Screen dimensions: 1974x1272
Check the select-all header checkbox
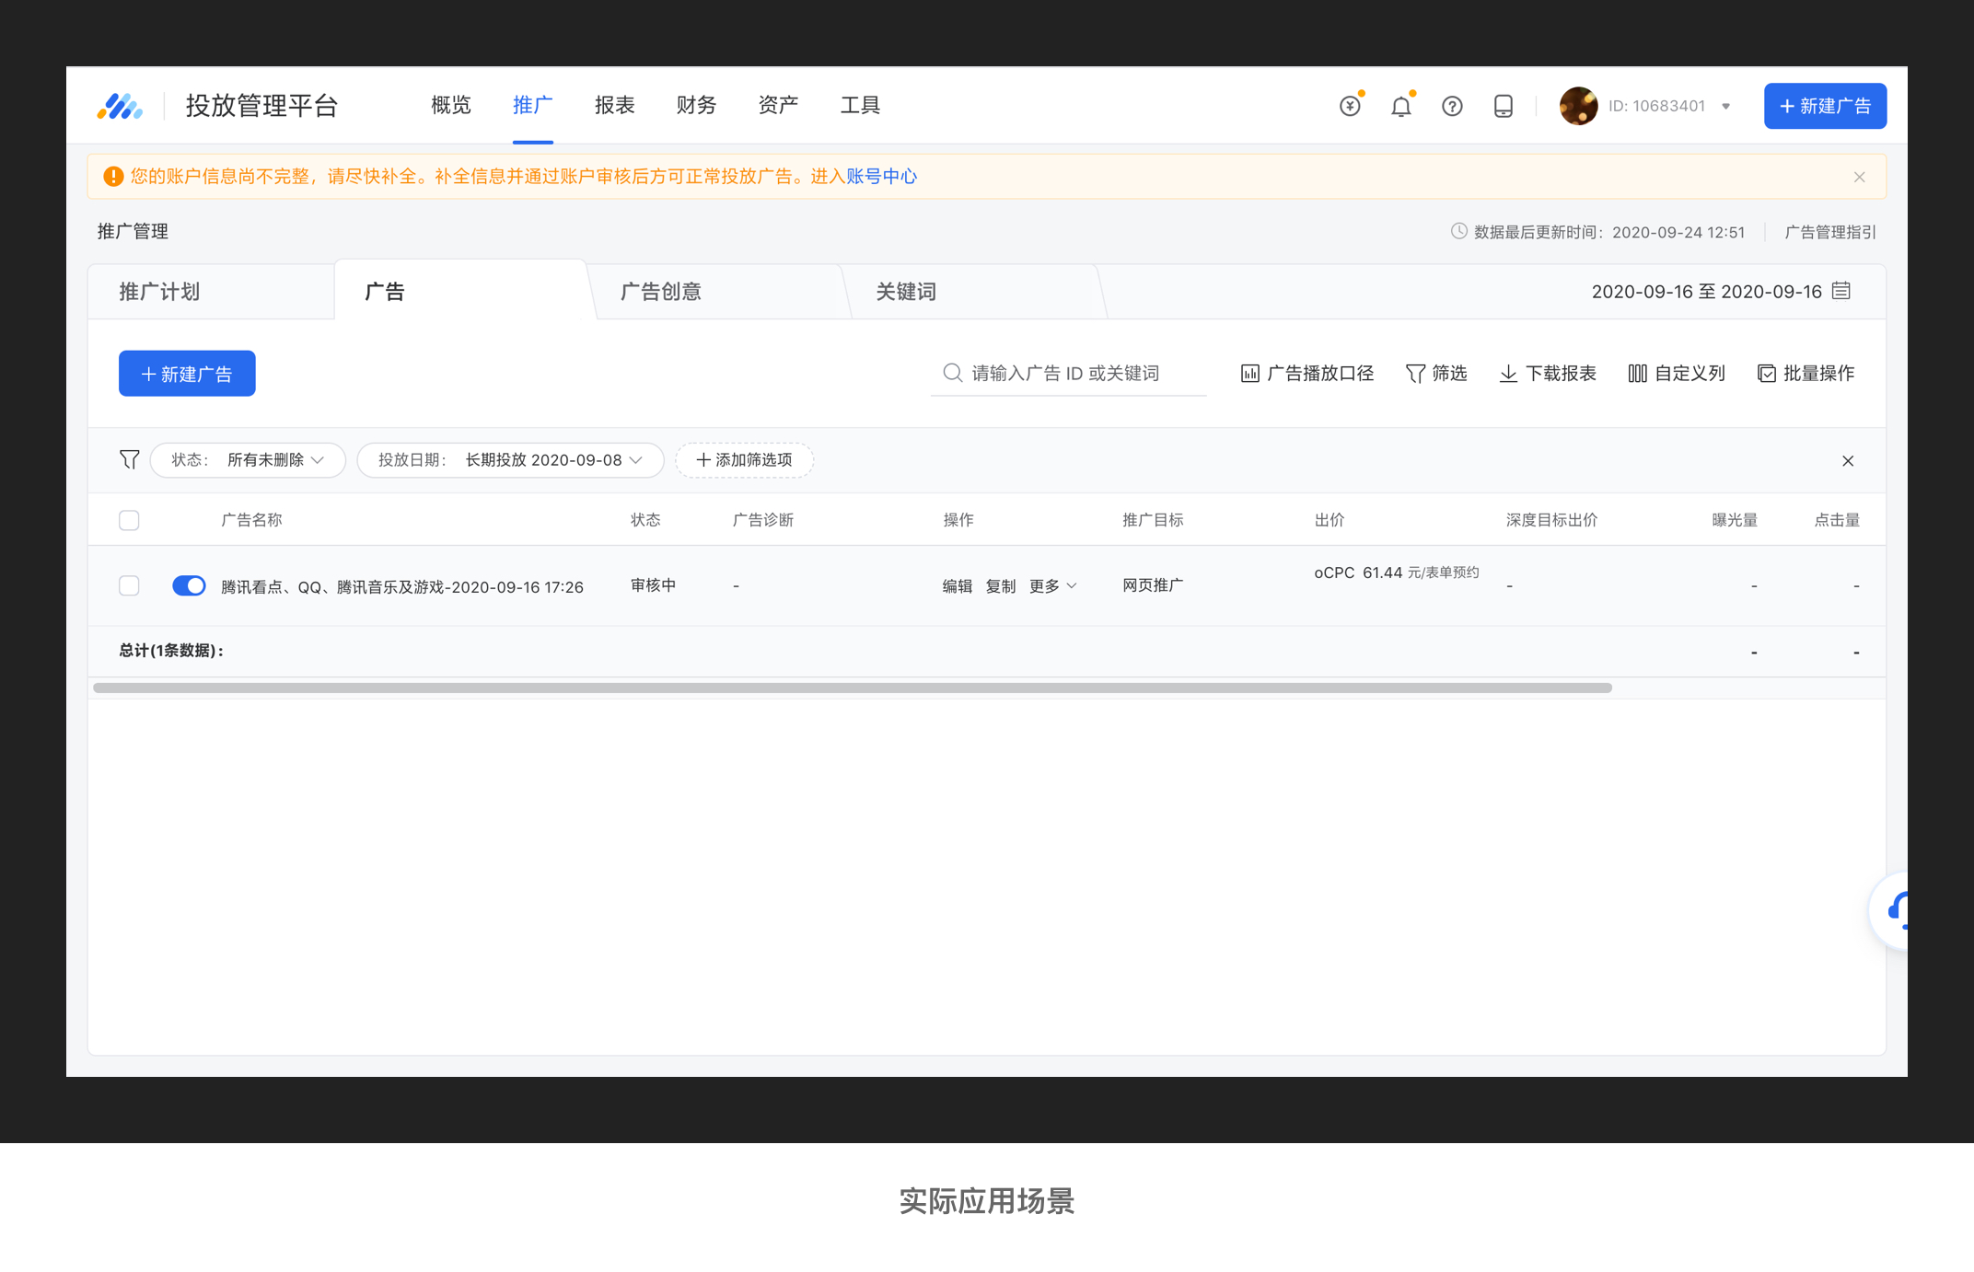click(129, 520)
